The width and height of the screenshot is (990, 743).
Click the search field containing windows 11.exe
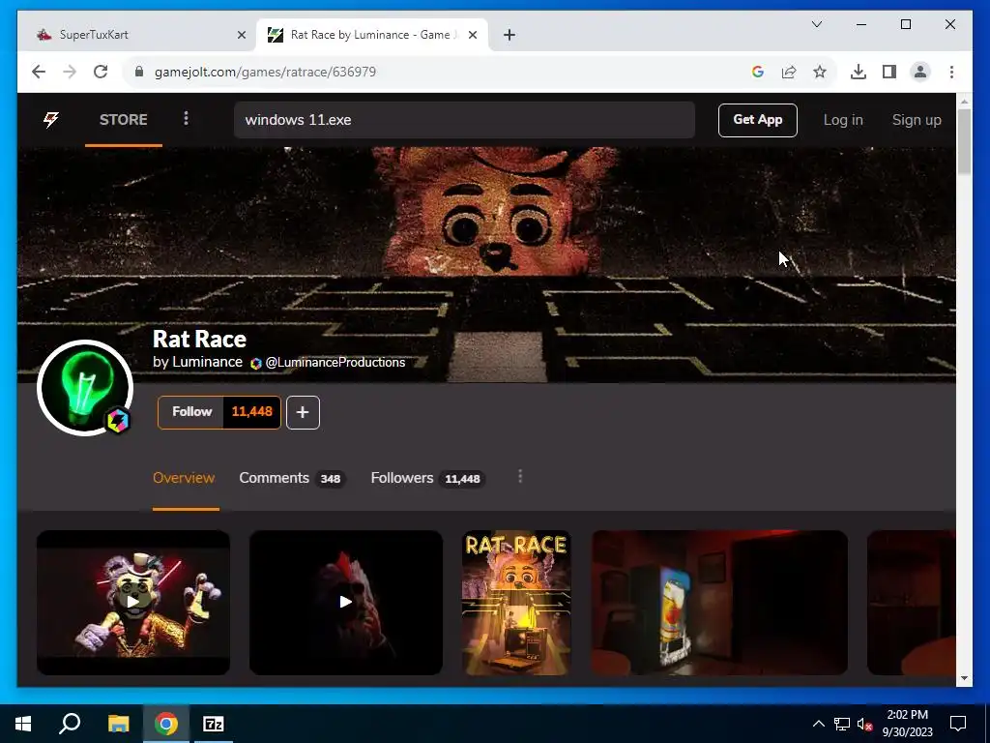(464, 119)
